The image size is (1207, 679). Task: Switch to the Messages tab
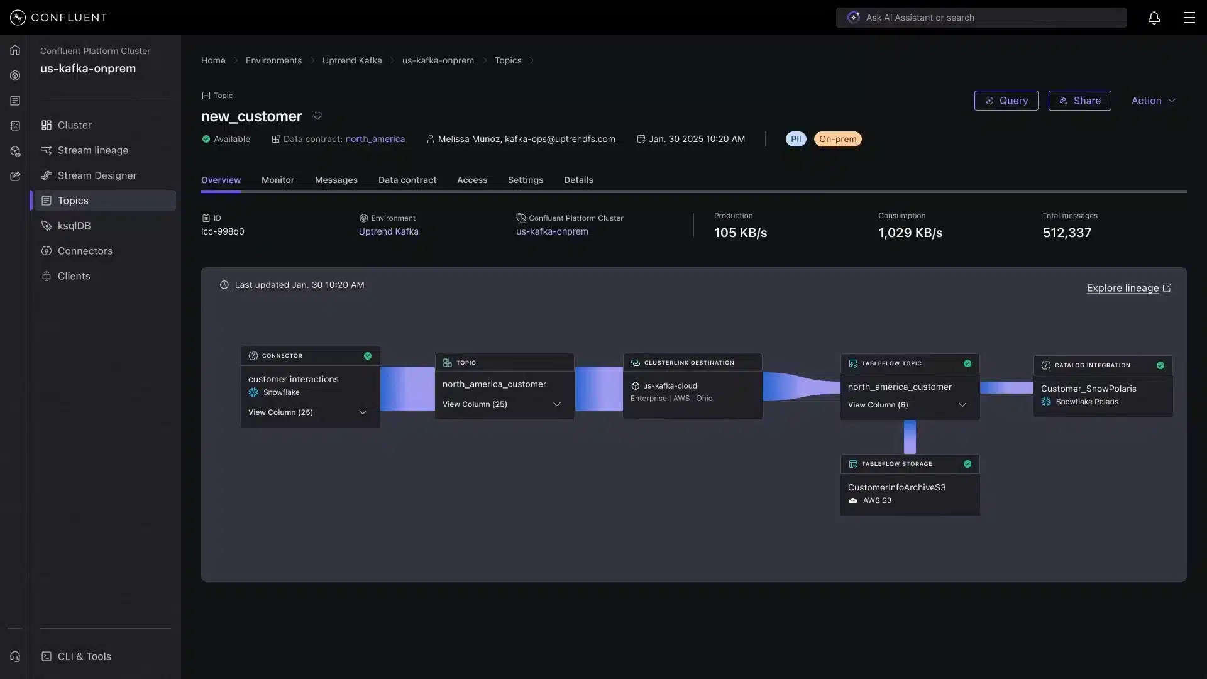pyautogui.click(x=336, y=180)
